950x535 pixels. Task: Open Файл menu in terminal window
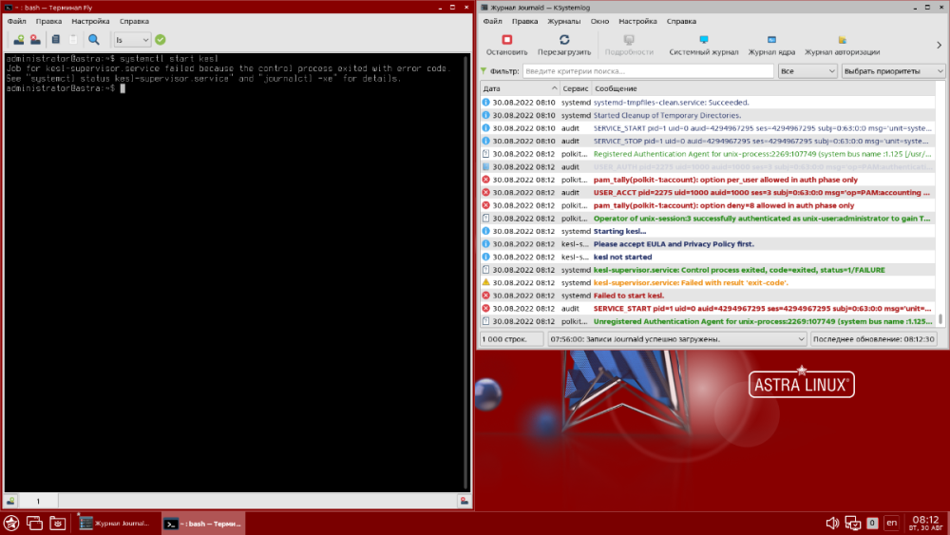coord(16,21)
